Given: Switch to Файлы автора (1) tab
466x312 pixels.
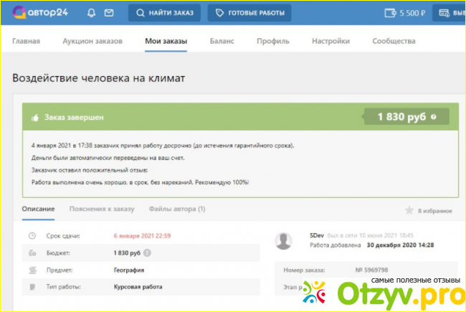Looking at the screenshot, I should pos(177,209).
